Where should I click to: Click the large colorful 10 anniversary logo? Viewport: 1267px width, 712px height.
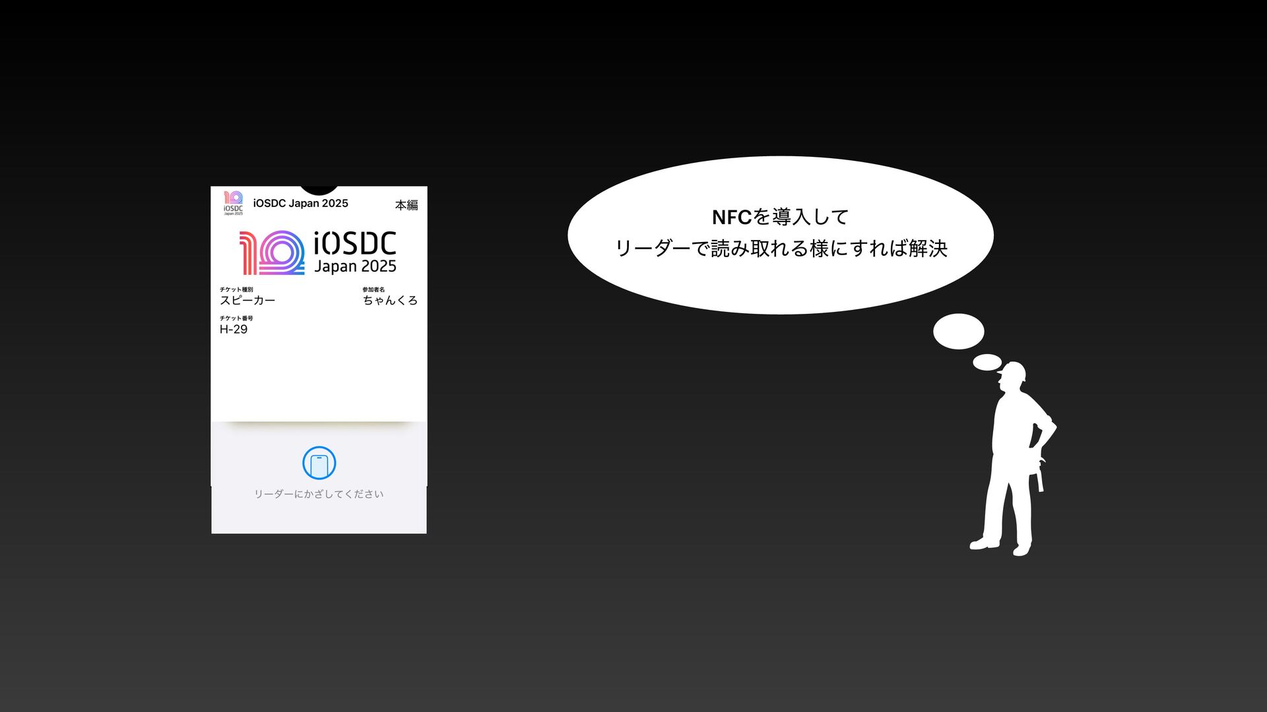pos(272,252)
